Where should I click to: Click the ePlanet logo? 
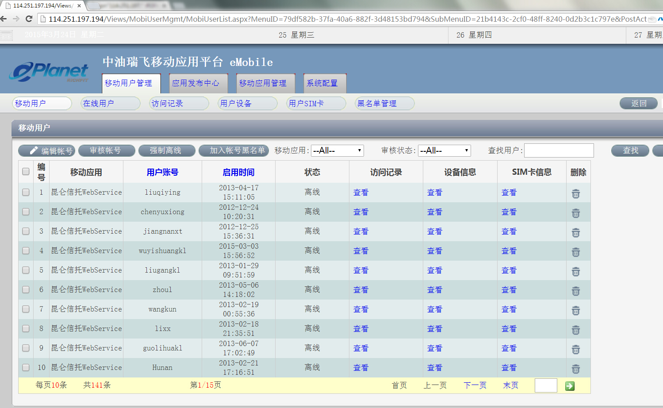pyautogui.click(x=50, y=72)
